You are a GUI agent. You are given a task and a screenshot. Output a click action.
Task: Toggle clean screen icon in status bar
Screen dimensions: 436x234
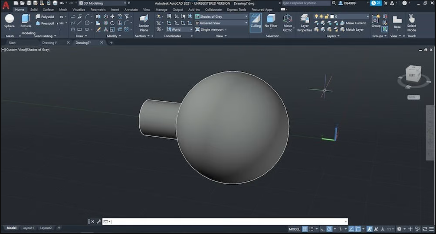coord(425,229)
